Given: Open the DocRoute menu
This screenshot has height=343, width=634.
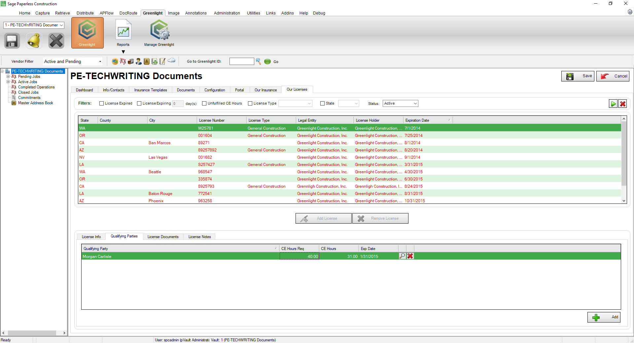Looking at the screenshot, I should 128,13.
